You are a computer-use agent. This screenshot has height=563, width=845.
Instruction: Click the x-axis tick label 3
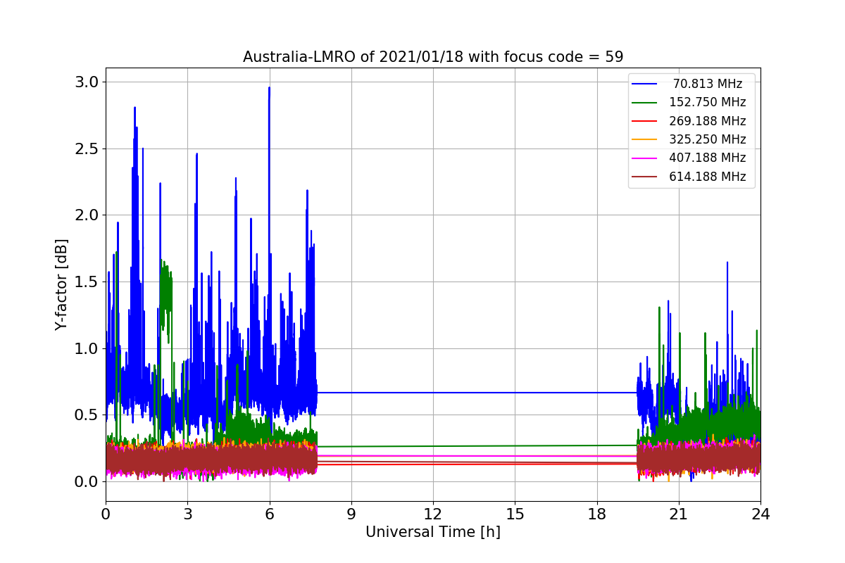click(187, 514)
